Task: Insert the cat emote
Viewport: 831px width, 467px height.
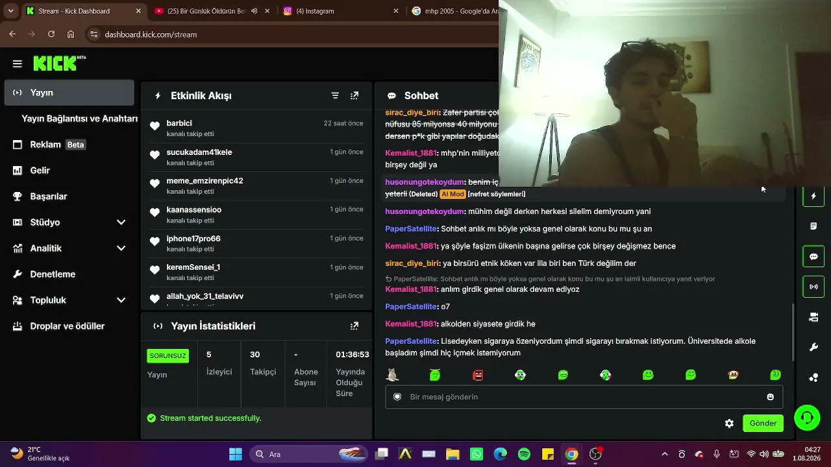Action: (x=392, y=375)
